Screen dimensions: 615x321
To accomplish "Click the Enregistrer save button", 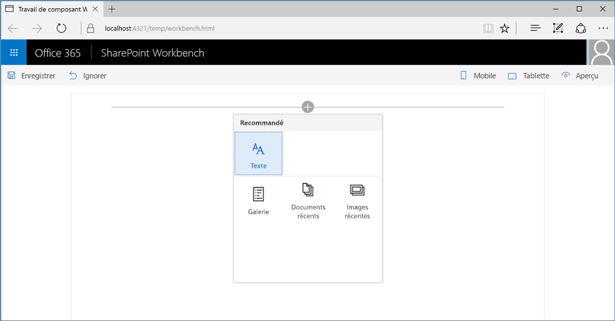I will 31,76.
